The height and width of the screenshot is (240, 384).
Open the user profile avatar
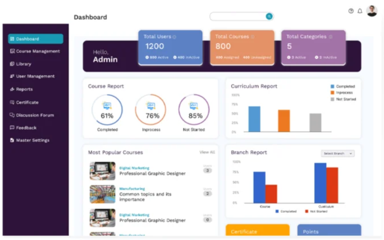click(372, 11)
